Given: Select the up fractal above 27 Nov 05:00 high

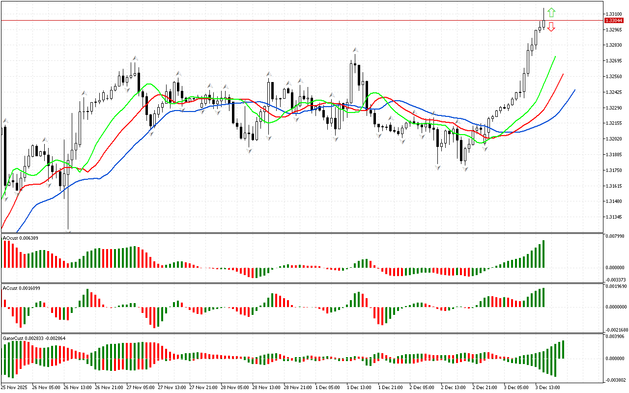Looking at the screenshot, I should click(x=134, y=58).
